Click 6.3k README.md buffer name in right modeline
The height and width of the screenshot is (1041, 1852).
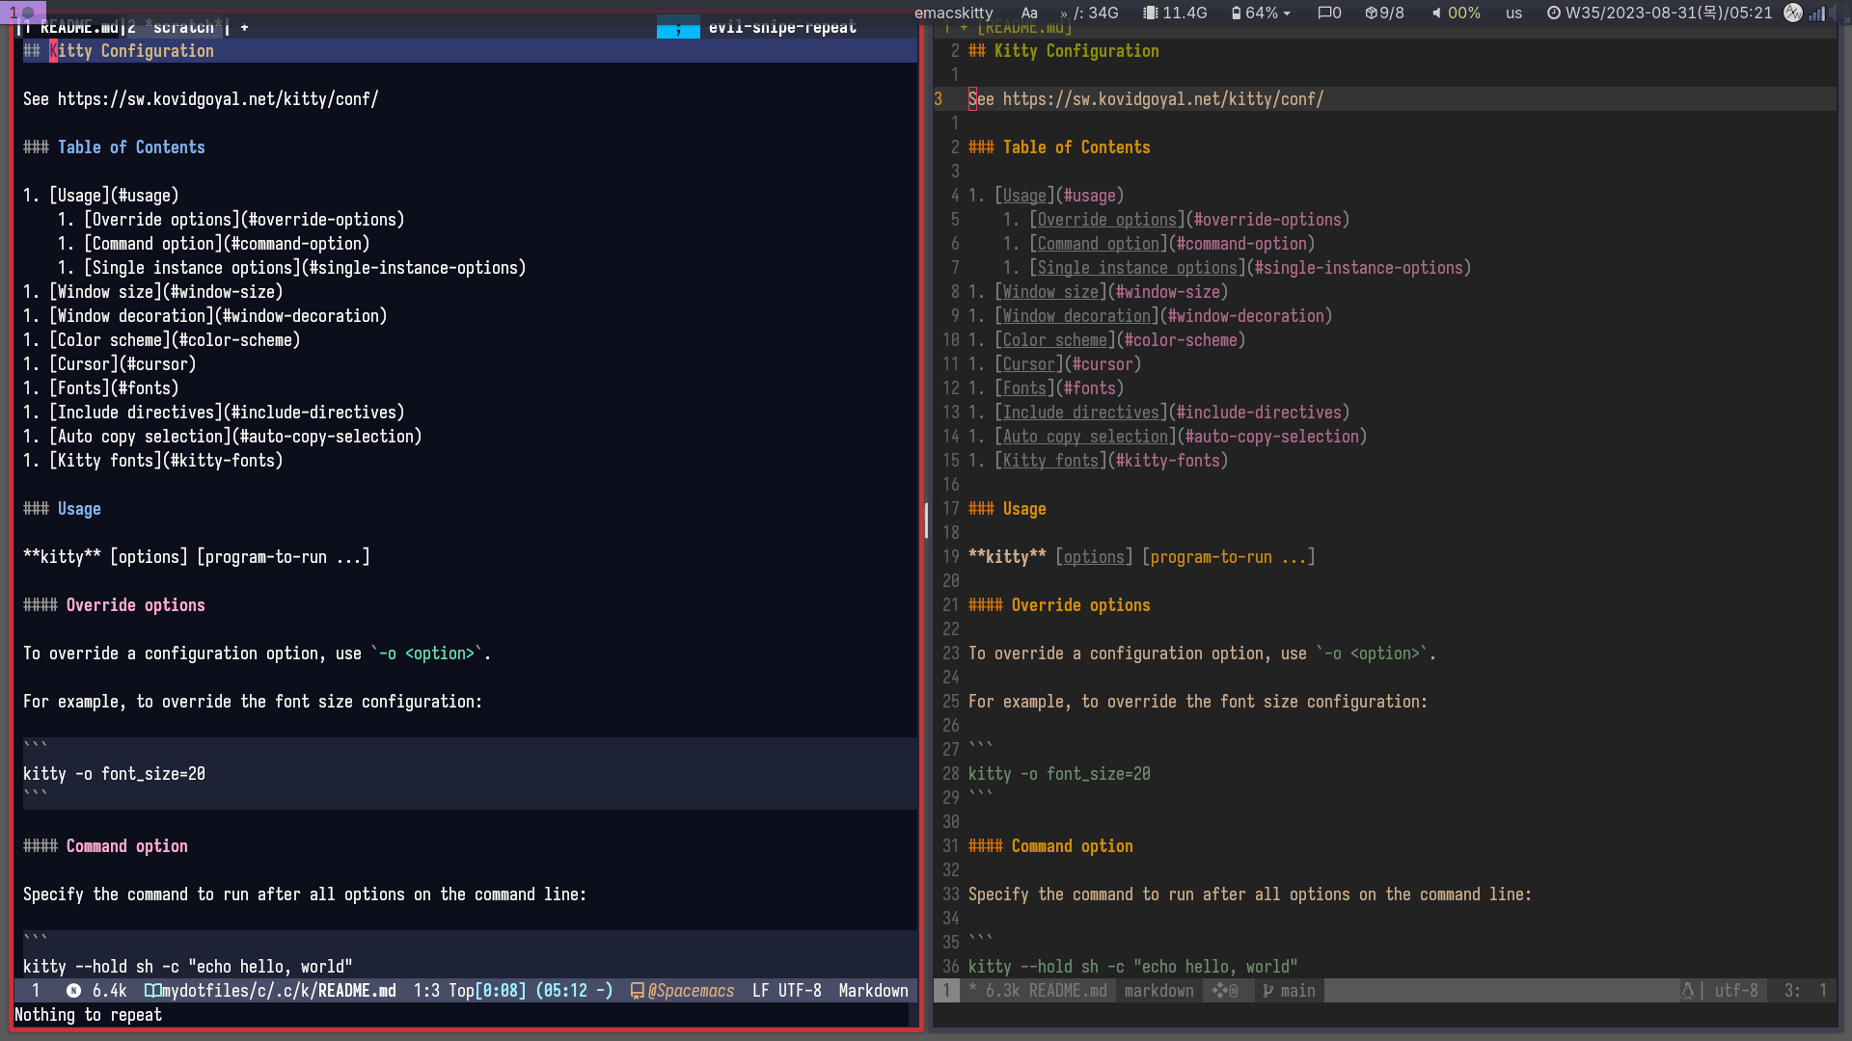(x=1046, y=991)
